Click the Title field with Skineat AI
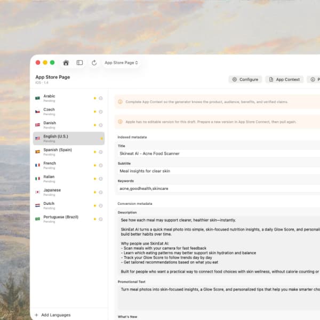Viewport: 320px width, 320px height. pos(219,154)
